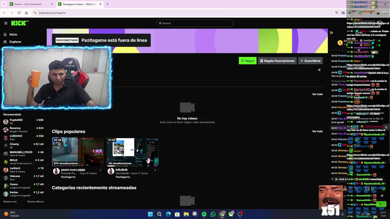Screen dimensions: 390x219
Task: Open Windows taskbar search
Action: pos(159,214)
